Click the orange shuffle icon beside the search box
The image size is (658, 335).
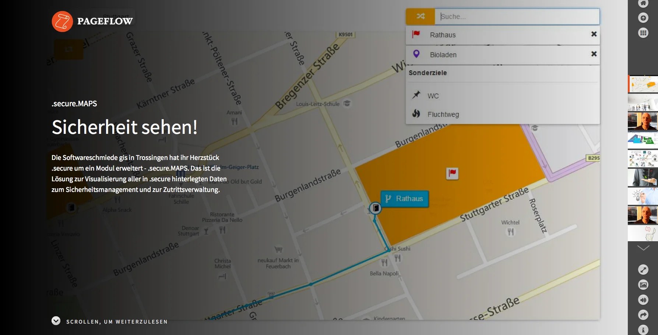click(x=420, y=16)
